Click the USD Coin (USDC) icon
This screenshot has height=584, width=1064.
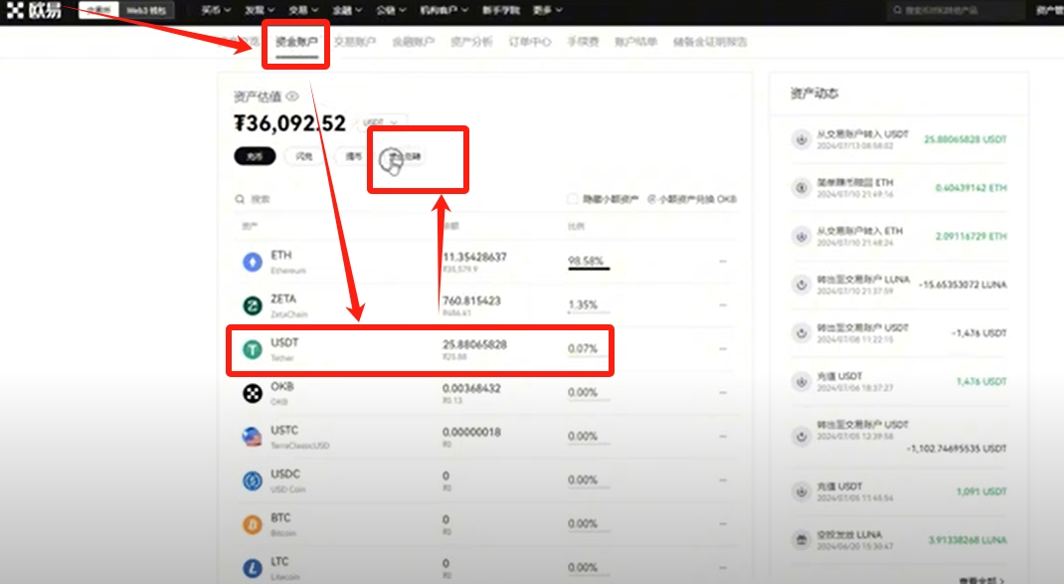tap(253, 481)
